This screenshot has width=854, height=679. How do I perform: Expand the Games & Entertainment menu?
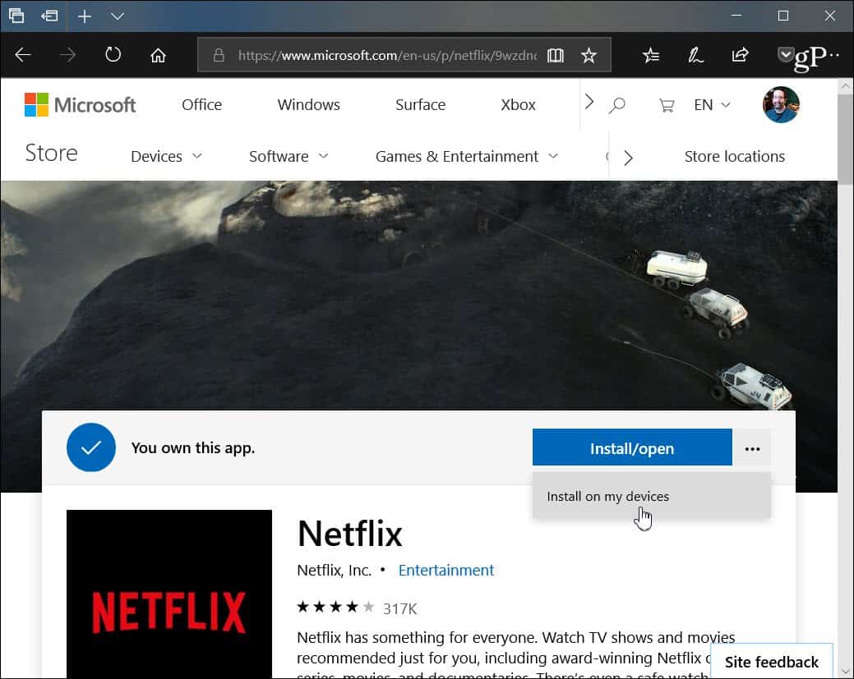coord(467,157)
